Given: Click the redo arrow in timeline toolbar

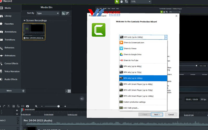Looking at the screenshot, I should pos(4,106).
